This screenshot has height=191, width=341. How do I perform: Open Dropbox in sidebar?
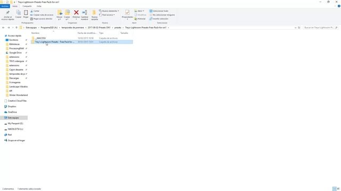(x=12, y=107)
